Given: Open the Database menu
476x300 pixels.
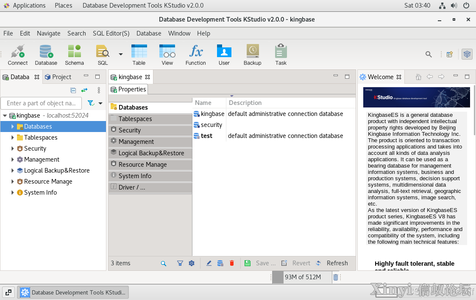Looking at the screenshot, I should [x=149, y=33].
